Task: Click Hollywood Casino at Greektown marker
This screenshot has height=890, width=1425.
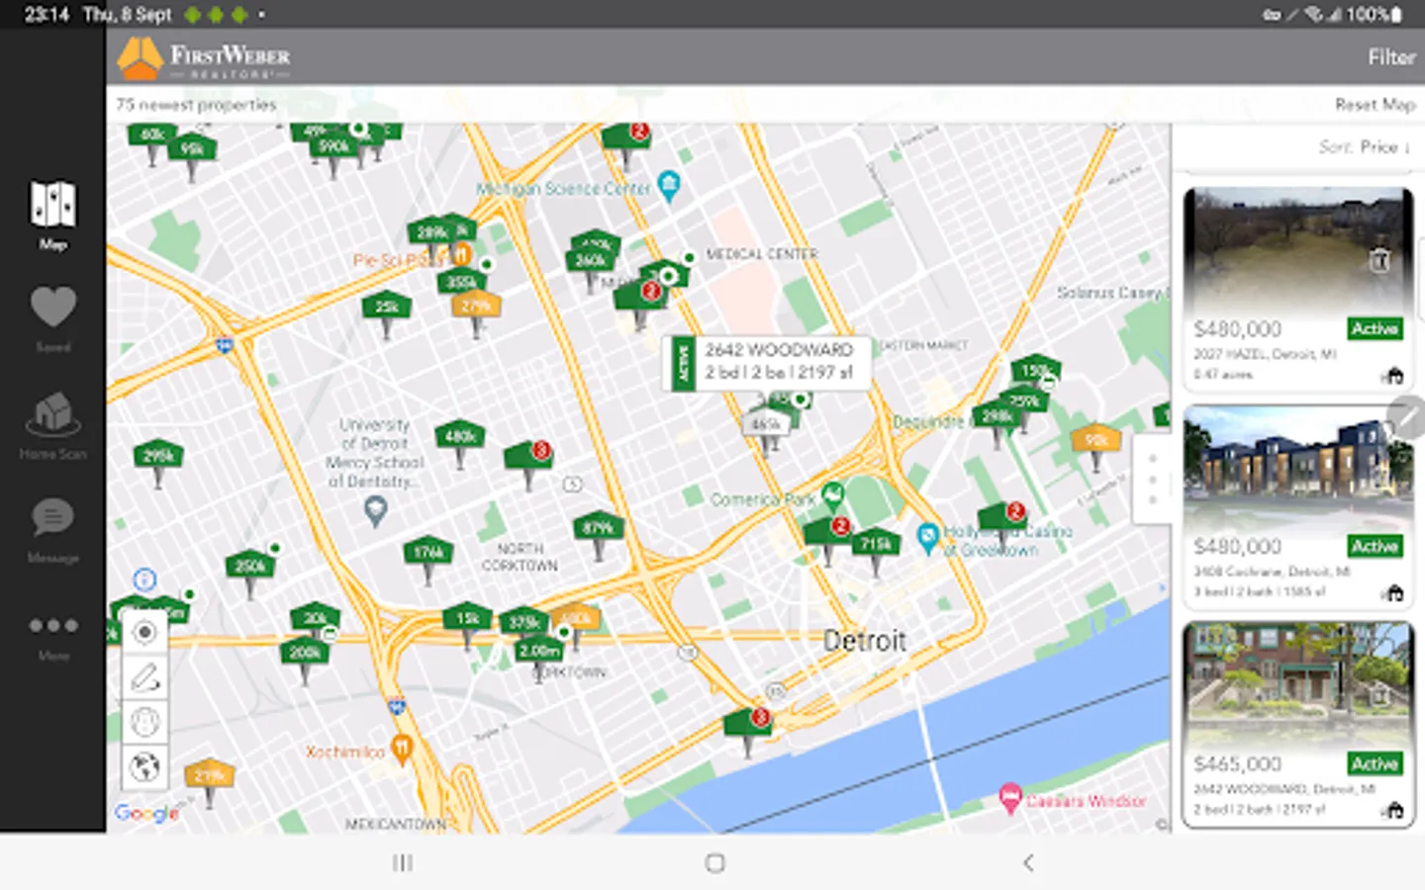Action: pos(927,537)
